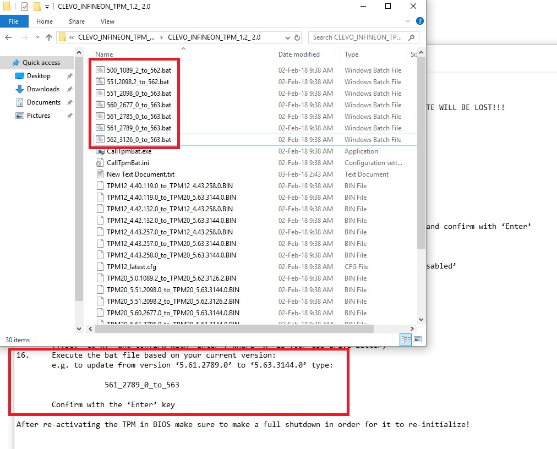Image resolution: width=557 pixels, height=449 pixels.
Task: Select file TPM20_5.51.2098.2_to_TPM20_5.62.3126.2.BIN
Action: tap(173, 301)
